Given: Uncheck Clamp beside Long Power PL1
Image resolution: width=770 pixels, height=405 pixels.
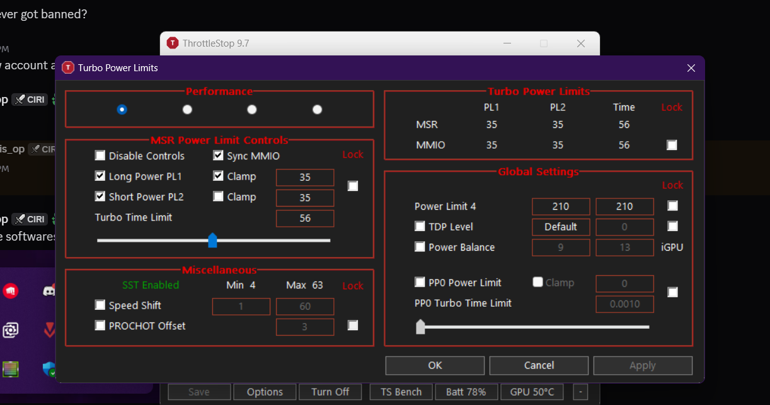Looking at the screenshot, I should [218, 176].
